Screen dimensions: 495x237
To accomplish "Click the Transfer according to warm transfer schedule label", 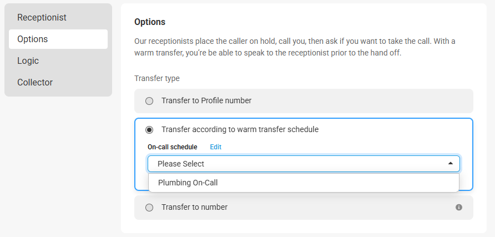I will 240,129.
